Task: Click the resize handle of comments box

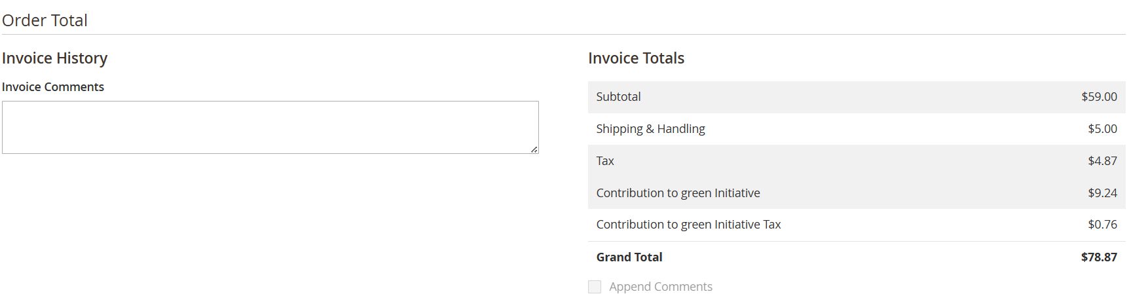Action: (534, 150)
